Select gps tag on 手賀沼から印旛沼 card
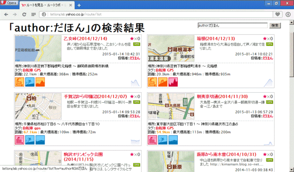Viewport: 294px width, 172px height. coord(38,128)
